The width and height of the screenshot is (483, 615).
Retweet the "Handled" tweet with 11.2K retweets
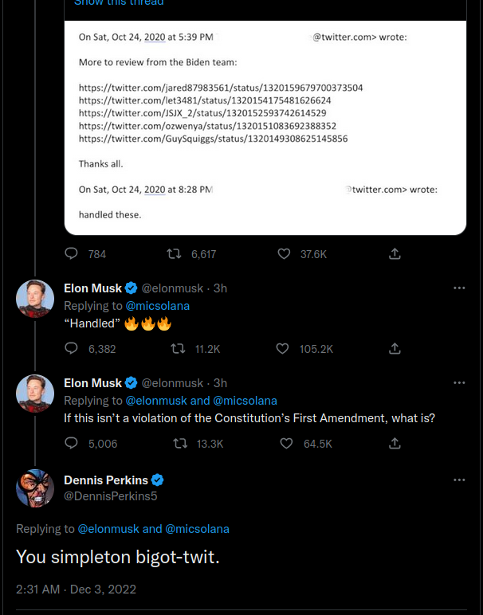pos(178,349)
